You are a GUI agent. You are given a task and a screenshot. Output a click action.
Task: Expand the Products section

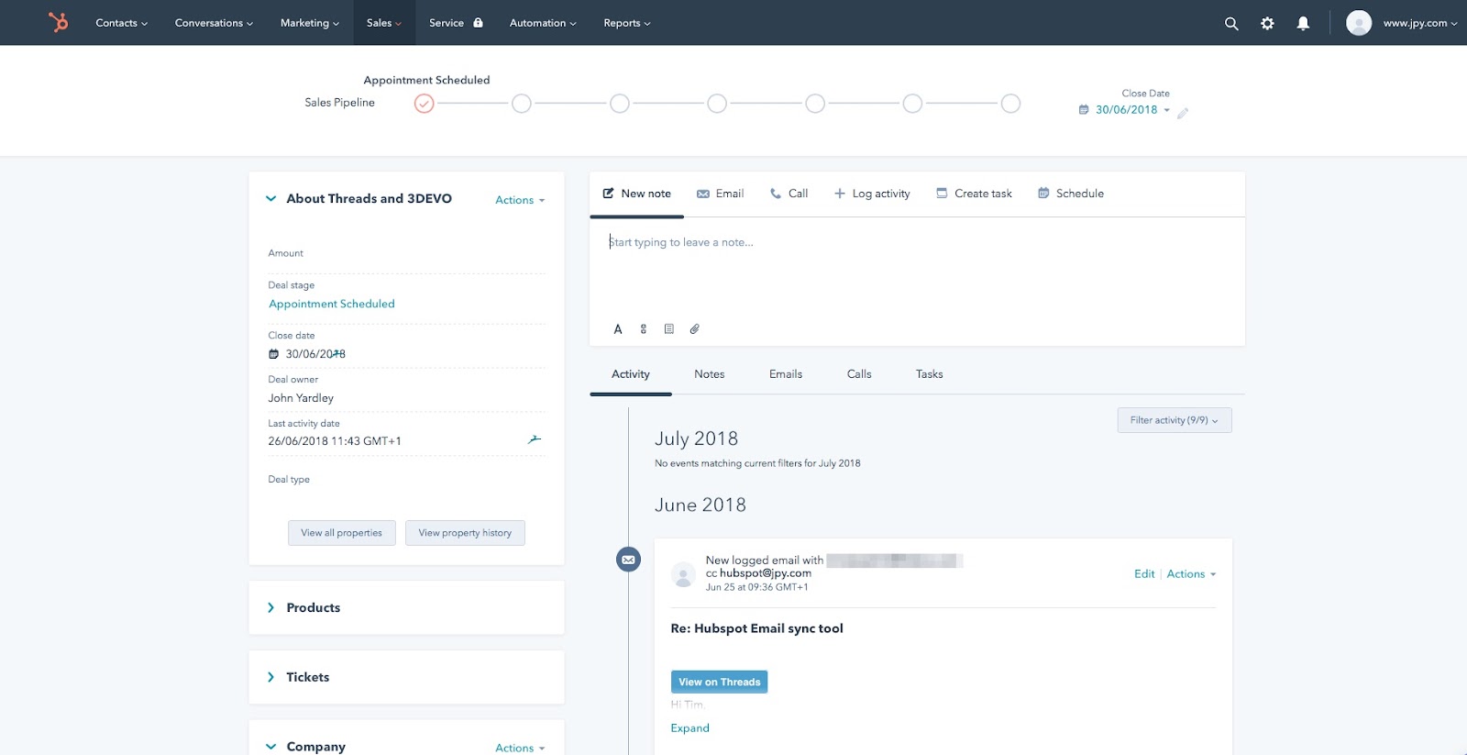click(x=270, y=607)
